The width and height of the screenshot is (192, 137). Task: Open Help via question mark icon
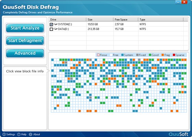click(19, 134)
